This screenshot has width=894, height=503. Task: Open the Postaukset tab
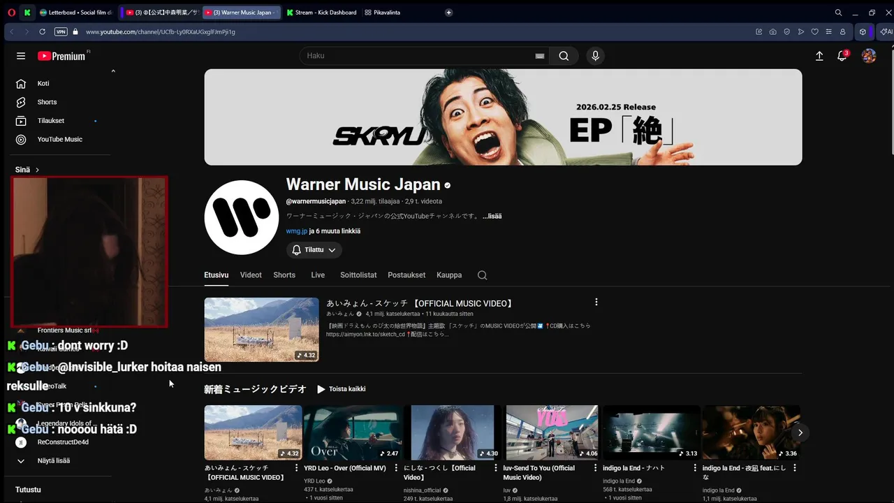tap(406, 275)
